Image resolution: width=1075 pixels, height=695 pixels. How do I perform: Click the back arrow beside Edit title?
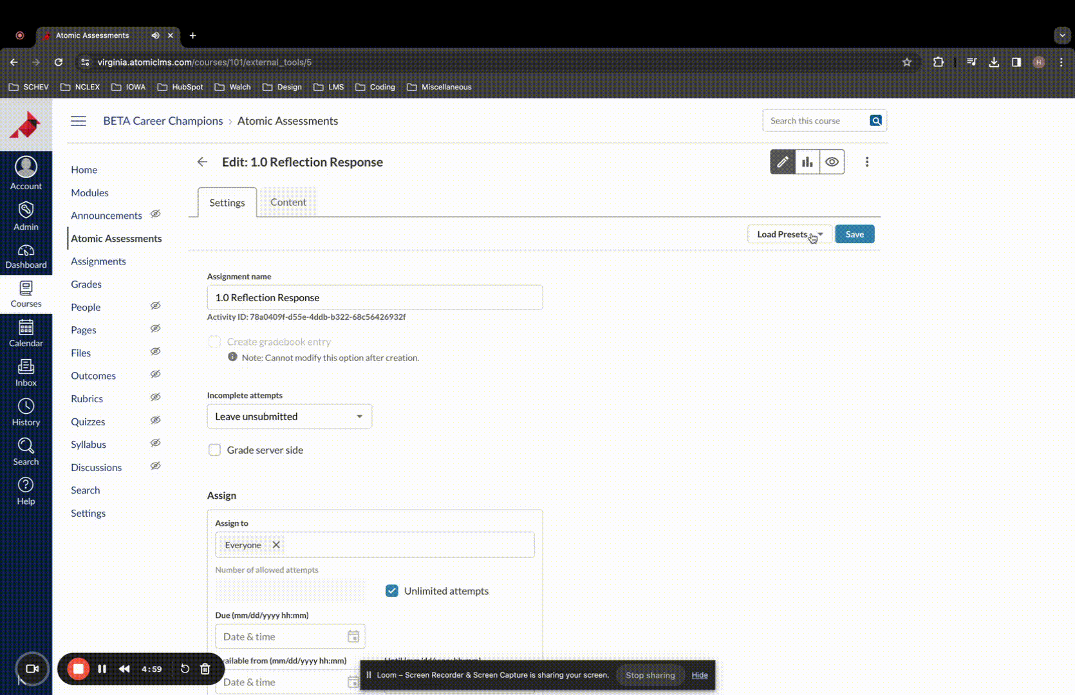[x=202, y=162]
